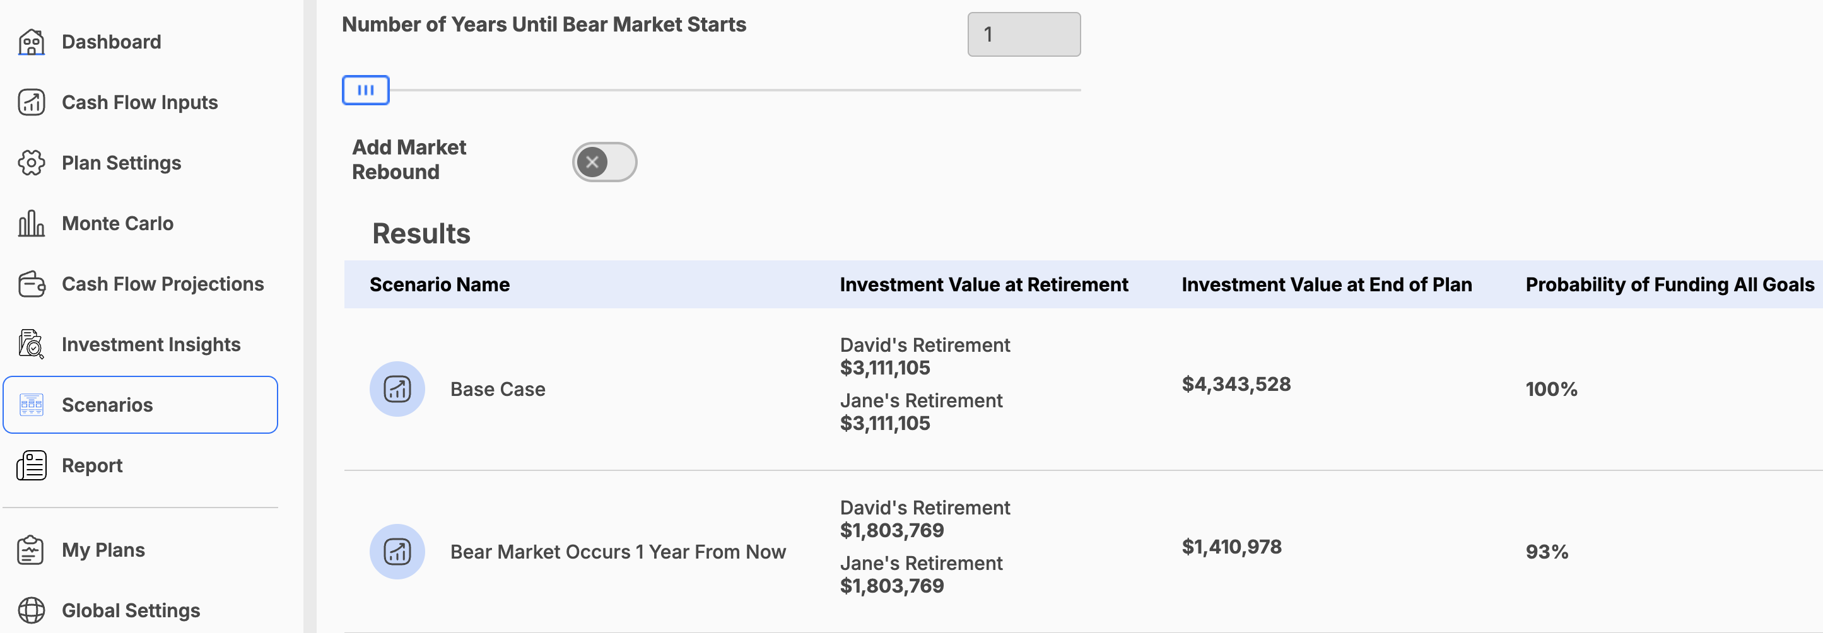
Task: Click the years until bear market input field
Action: click(x=1023, y=34)
